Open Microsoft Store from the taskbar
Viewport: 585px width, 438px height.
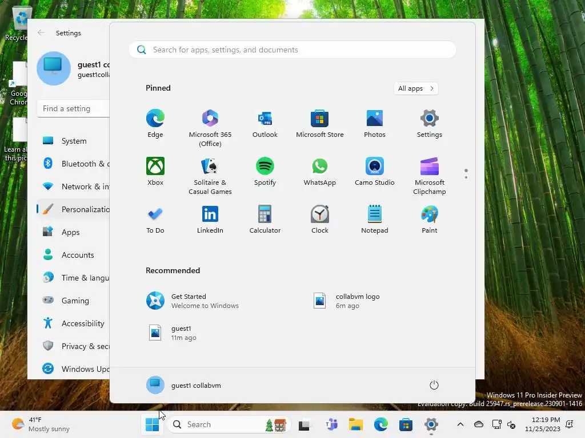point(406,424)
